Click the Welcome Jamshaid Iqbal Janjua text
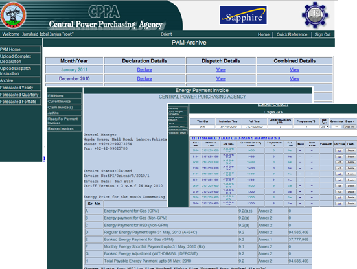The image size is (357, 269). coord(38,34)
